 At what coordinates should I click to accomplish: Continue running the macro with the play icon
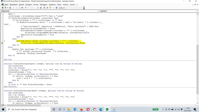32,8
